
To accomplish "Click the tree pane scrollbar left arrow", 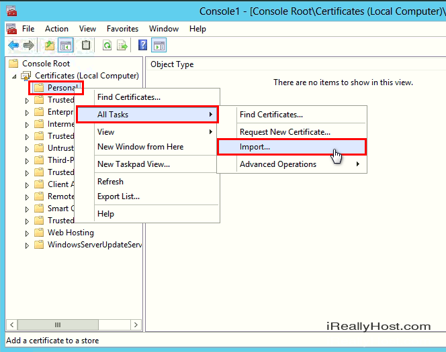I will click(11, 325).
